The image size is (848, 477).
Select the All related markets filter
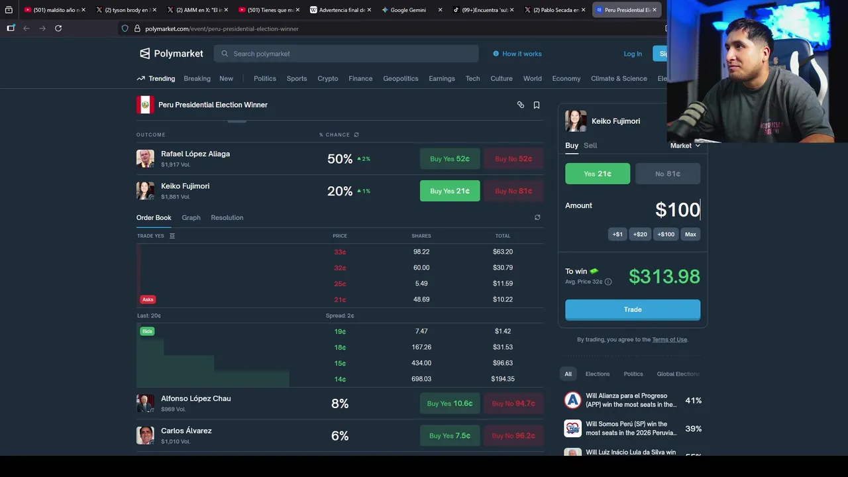pyautogui.click(x=568, y=374)
